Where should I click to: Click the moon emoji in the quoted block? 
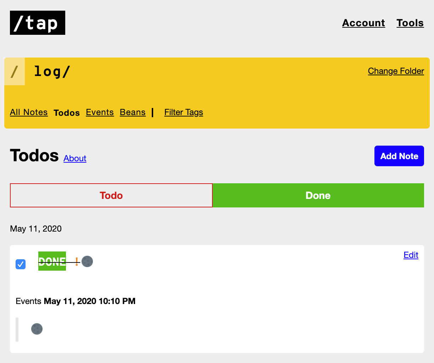pyautogui.click(x=37, y=329)
